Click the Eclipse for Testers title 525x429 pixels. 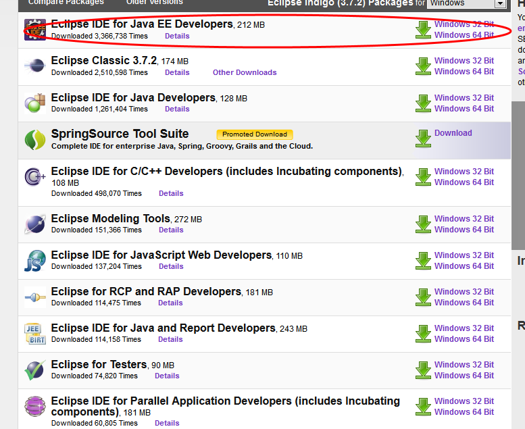(99, 364)
